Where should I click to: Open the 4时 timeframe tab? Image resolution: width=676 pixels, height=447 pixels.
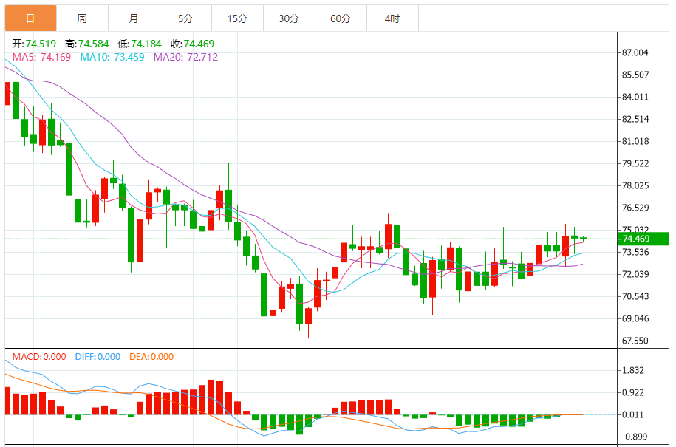393,18
